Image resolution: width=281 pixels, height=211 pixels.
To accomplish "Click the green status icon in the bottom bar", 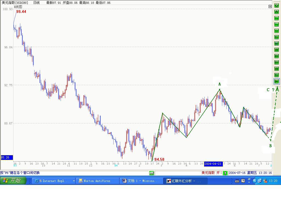I will pos(151,173).
